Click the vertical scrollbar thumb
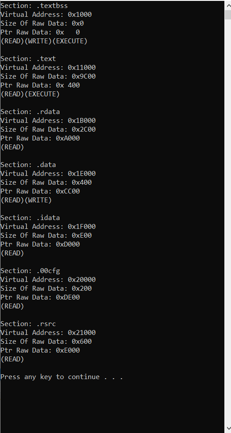Screen dimensions: 231x433 [227, 15]
